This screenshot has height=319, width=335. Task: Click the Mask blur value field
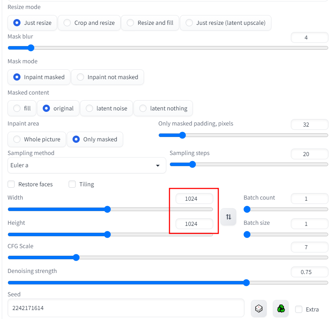310,38
